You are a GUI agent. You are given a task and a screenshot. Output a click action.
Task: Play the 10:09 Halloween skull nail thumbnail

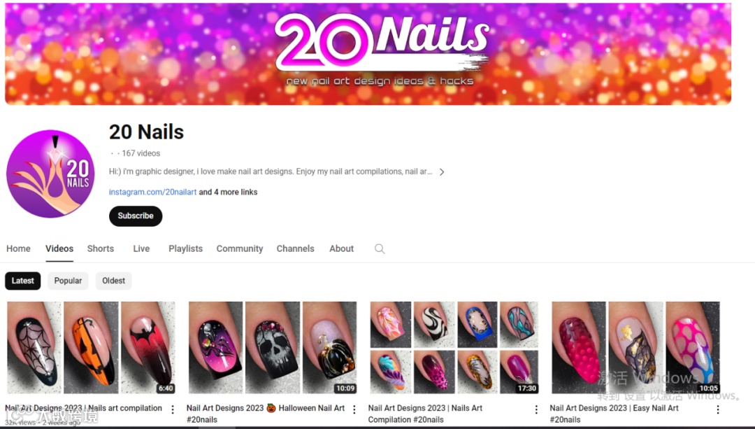pyautogui.click(x=273, y=348)
